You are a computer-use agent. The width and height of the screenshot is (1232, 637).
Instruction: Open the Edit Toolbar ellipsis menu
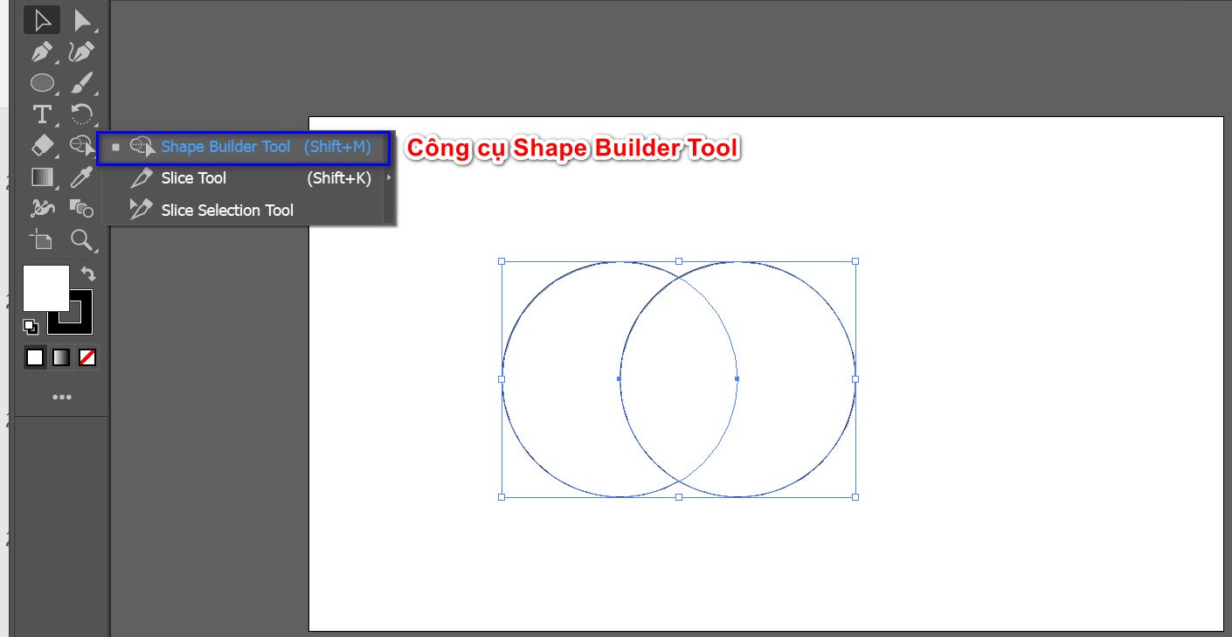click(x=62, y=397)
